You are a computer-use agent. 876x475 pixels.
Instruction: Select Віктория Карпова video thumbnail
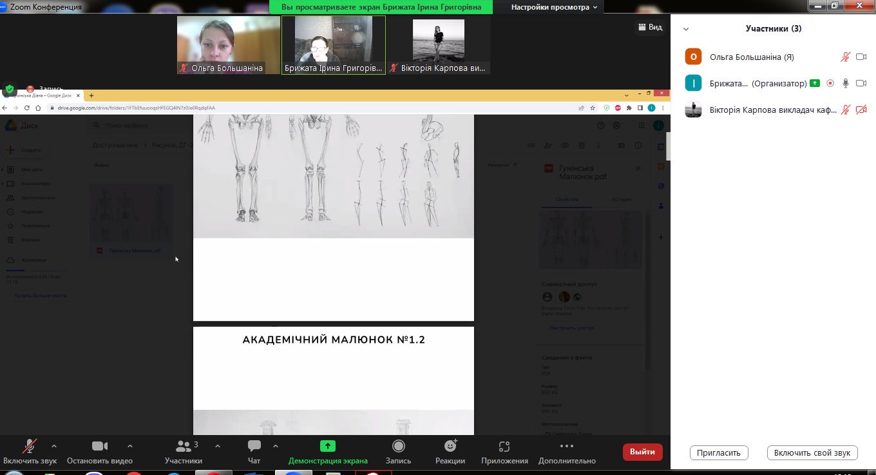pos(438,44)
